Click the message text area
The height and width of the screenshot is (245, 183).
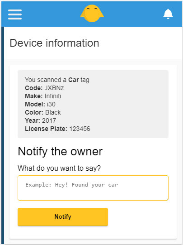point(93,188)
